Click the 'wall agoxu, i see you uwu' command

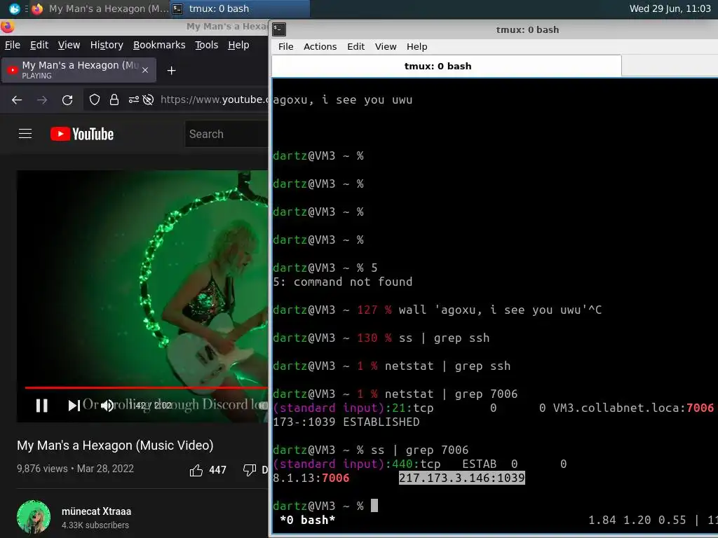[x=500, y=310]
